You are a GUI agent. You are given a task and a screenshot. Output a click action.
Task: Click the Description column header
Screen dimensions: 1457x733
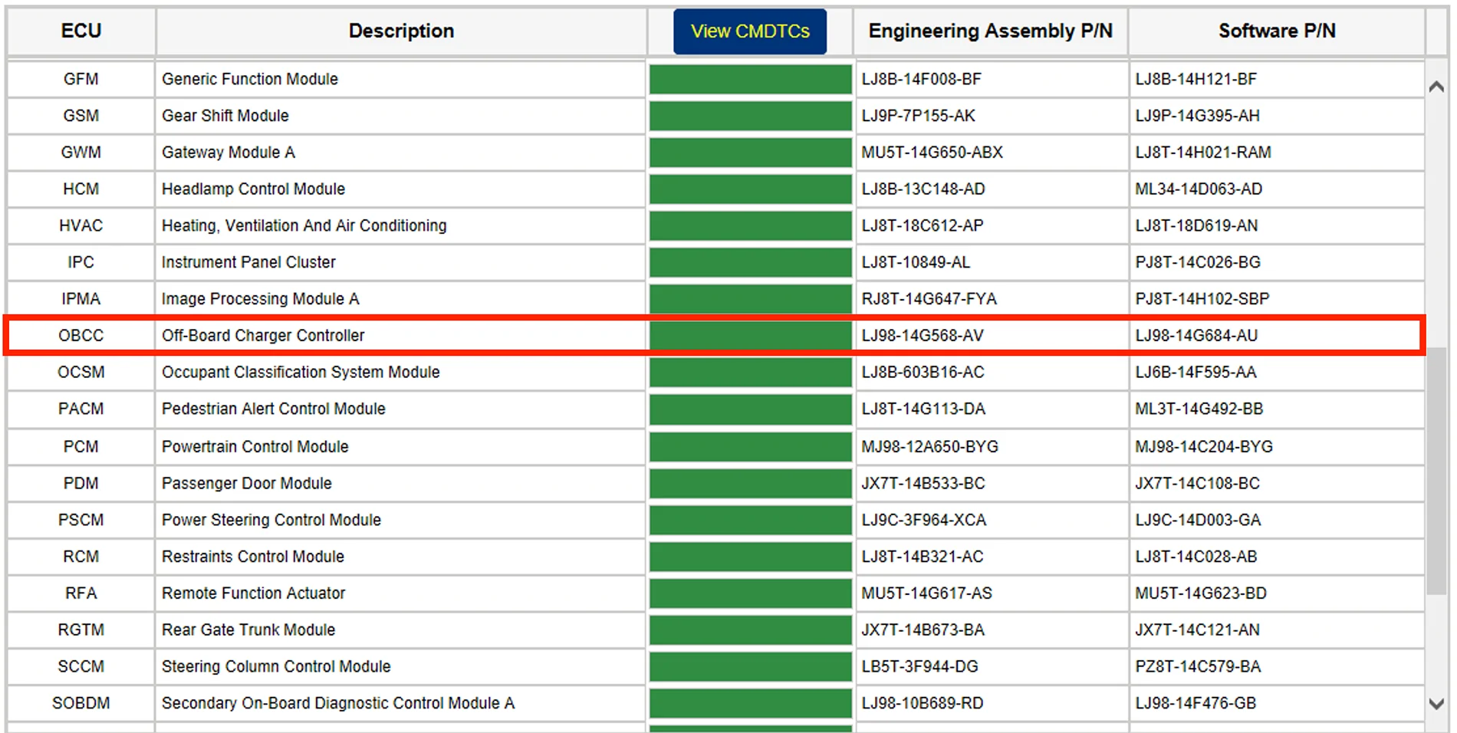coord(401,31)
